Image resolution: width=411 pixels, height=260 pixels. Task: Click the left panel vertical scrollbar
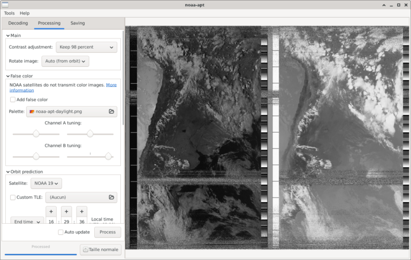click(124, 77)
